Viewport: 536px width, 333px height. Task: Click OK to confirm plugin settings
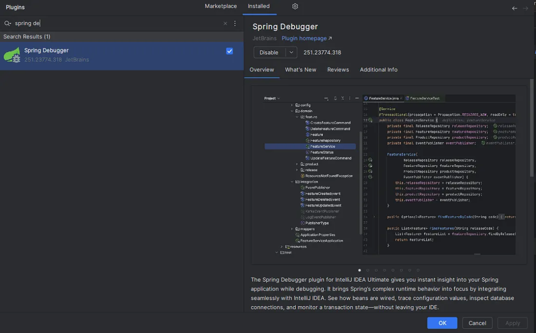click(442, 323)
